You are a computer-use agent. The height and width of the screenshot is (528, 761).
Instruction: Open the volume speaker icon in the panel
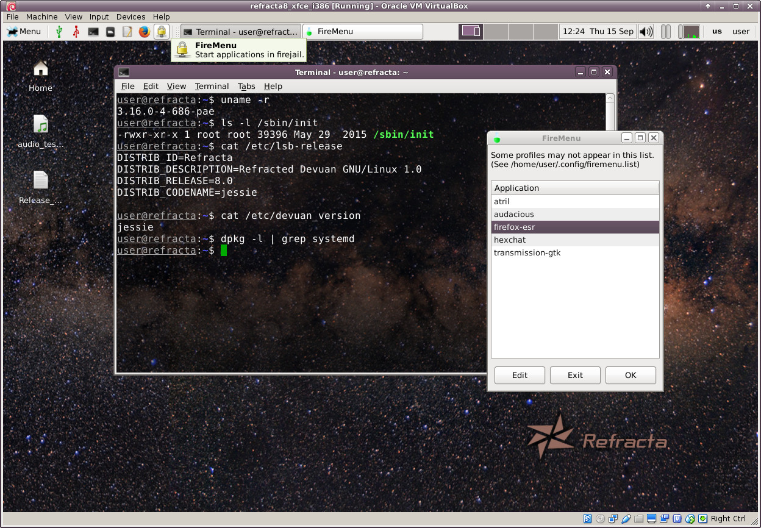pos(646,32)
